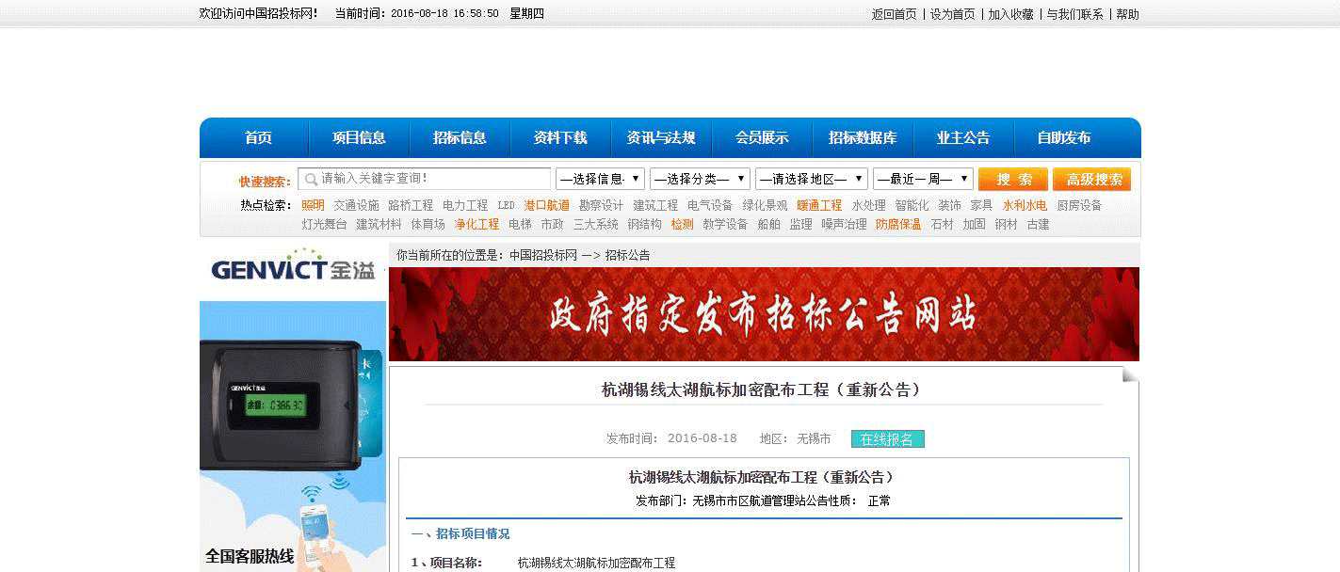
Task: Click the 返回首页 link at top
Action: coord(894,14)
